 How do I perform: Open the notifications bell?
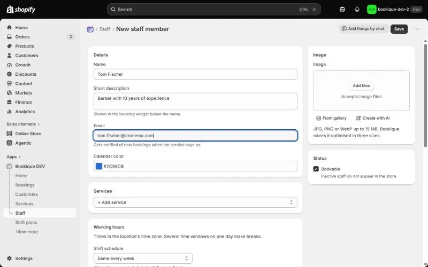357,10
